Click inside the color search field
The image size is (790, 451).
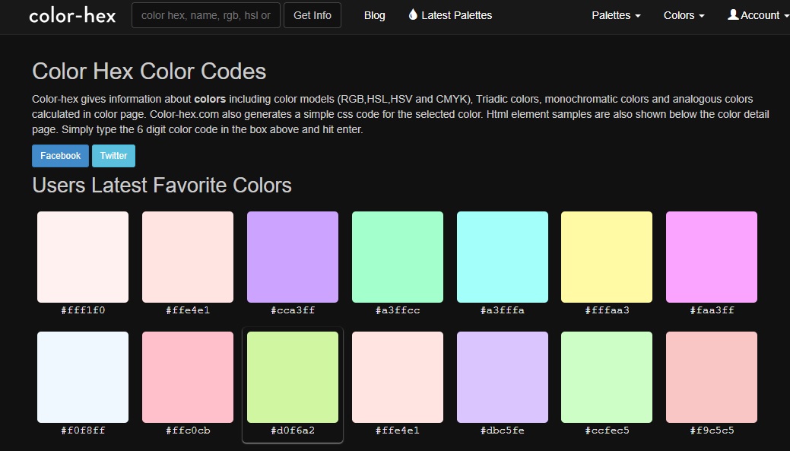click(x=205, y=14)
